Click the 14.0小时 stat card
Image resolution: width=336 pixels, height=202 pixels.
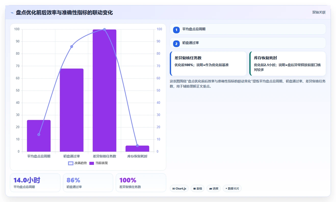(x=35, y=183)
